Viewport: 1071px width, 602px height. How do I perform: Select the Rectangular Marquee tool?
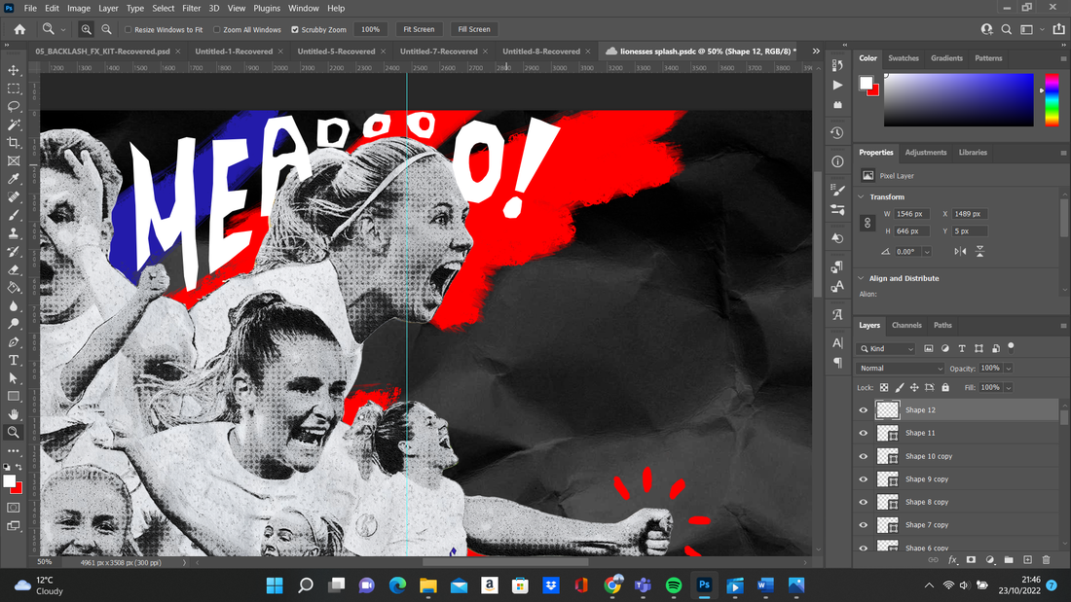pos(14,89)
